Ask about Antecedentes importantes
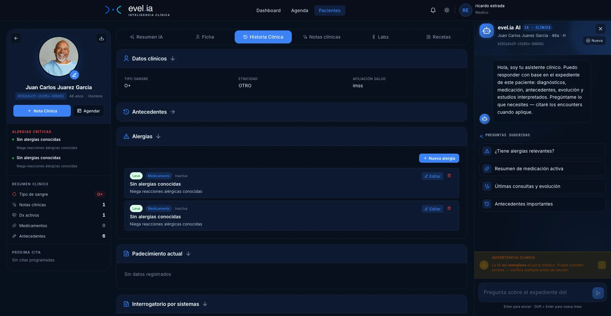 click(x=542, y=204)
